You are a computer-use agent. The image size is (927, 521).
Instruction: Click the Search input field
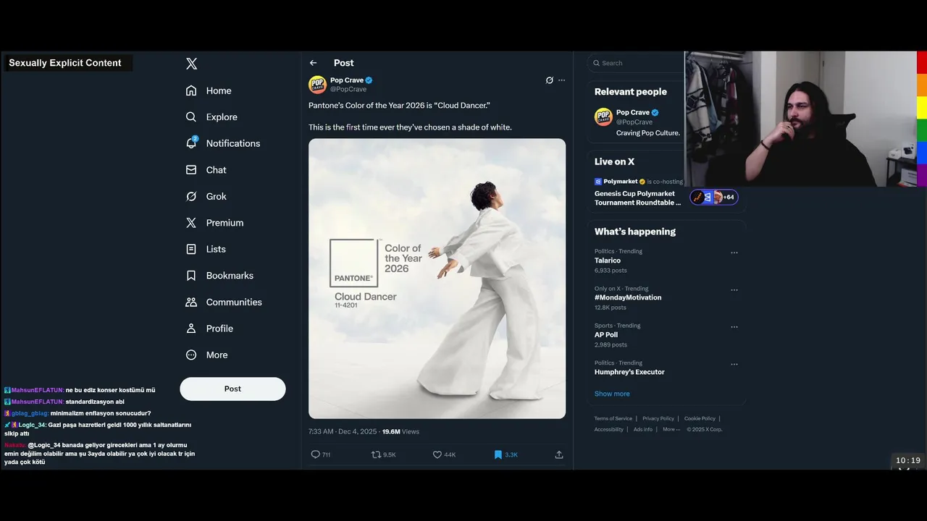click(636, 63)
